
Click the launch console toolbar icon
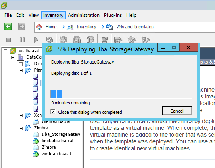click(104, 40)
